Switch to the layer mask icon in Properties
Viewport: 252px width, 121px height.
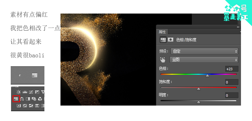(x=170, y=39)
